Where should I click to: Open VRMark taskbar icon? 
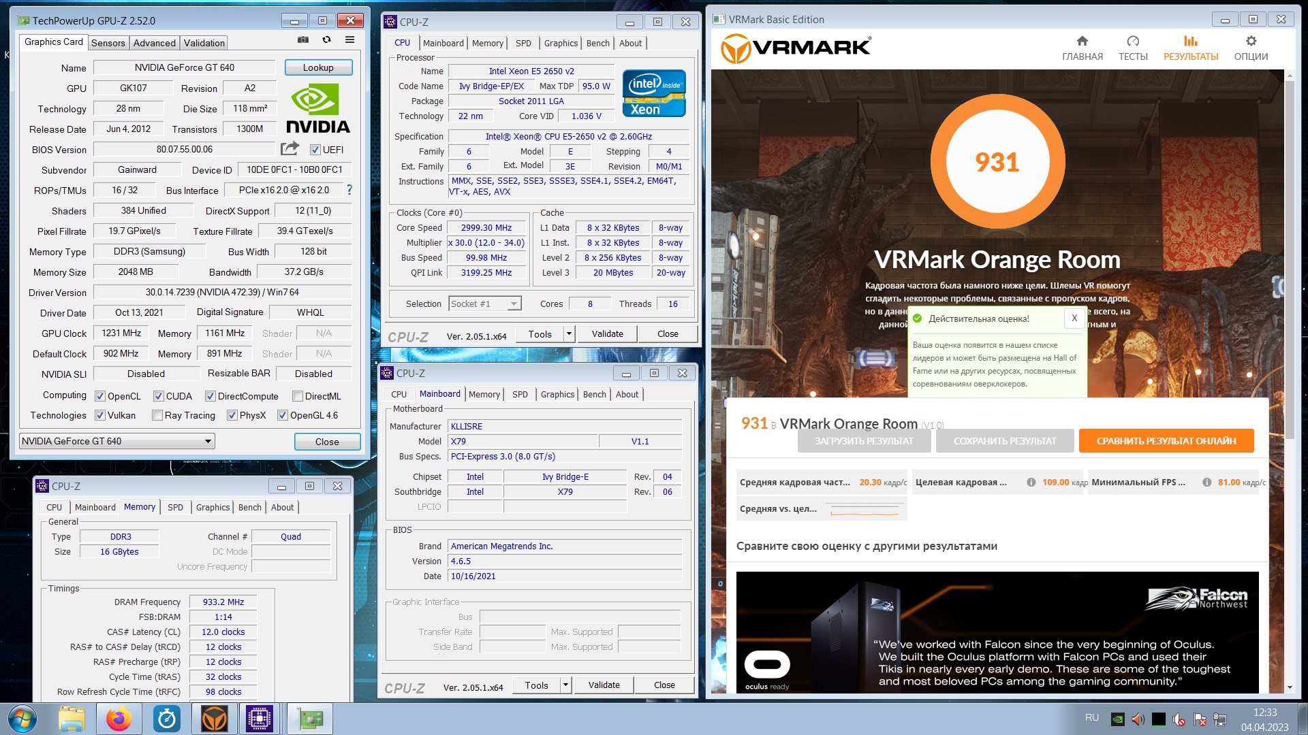tap(215, 719)
